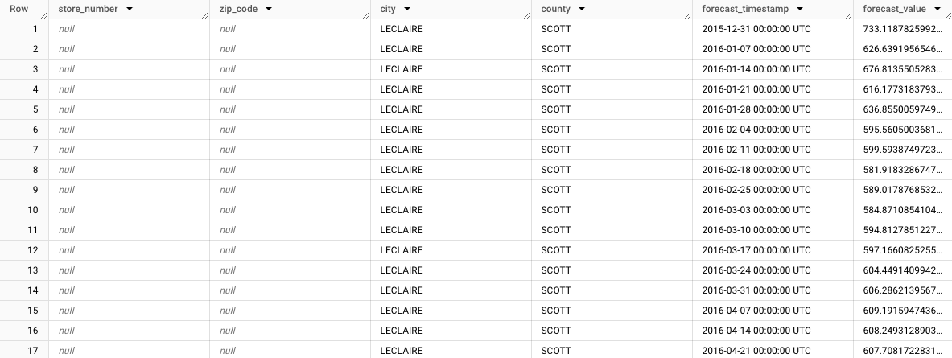Image resolution: width=952 pixels, height=358 pixels.
Task: Expand the city column menu arrow
Action: (407, 9)
